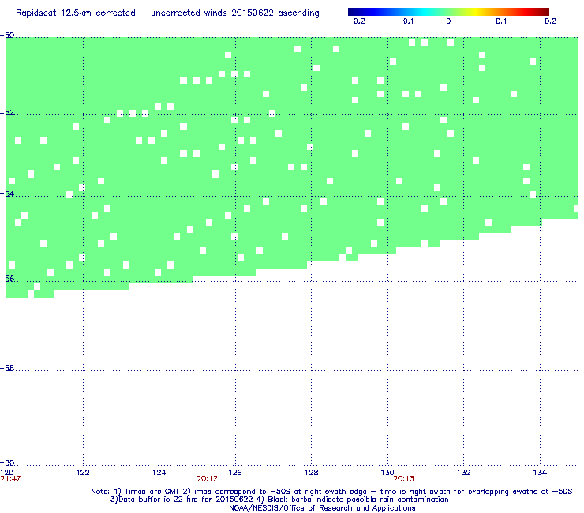The height and width of the screenshot is (513, 584).
Task: Click the longitude label '130'
Action: 387,473
